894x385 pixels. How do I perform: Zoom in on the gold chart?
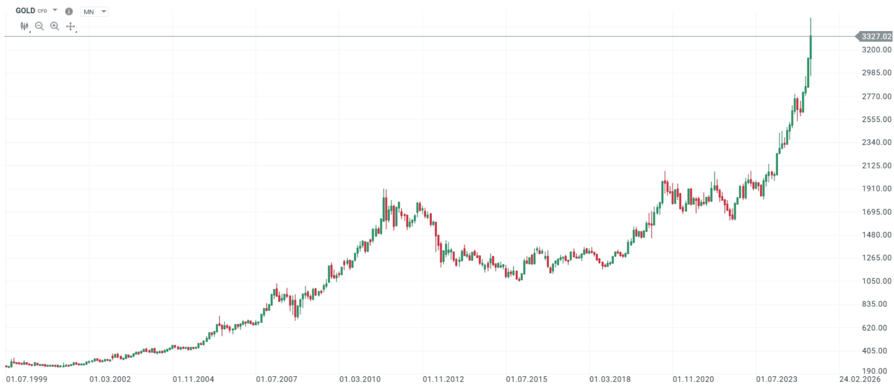(55, 27)
